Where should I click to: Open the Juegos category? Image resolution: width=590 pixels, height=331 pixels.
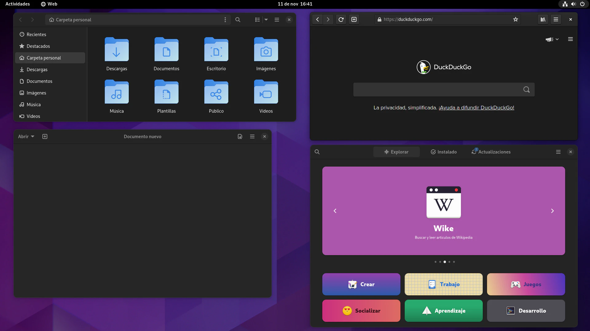[x=526, y=284]
